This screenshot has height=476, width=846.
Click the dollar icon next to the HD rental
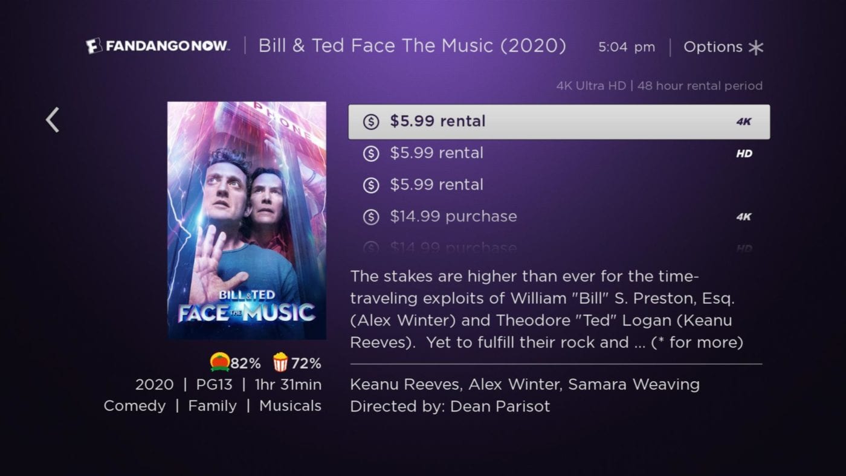[x=371, y=153]
